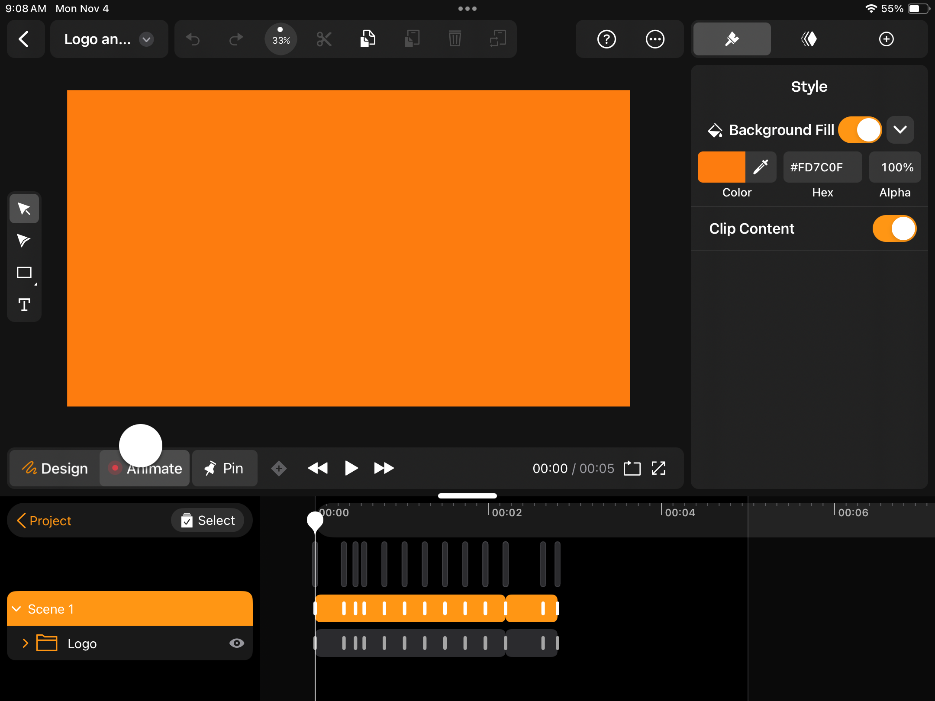Rewind playback
This screenshot has width=935, height=701.
(x=318, y=468)
